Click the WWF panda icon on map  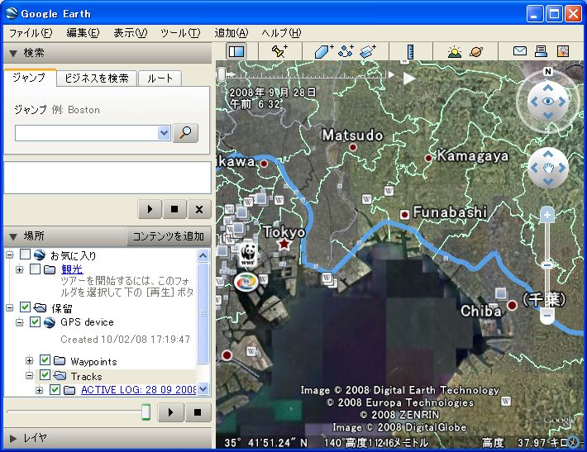248,254
